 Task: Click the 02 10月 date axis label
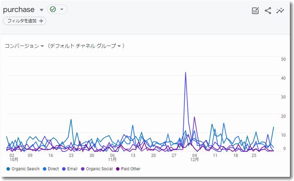point(14,158)
